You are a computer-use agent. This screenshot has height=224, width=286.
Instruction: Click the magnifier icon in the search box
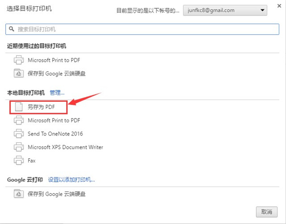click(x=11, y=29)
